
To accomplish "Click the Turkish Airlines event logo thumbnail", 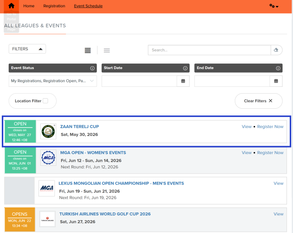I will tap(47, 219).
